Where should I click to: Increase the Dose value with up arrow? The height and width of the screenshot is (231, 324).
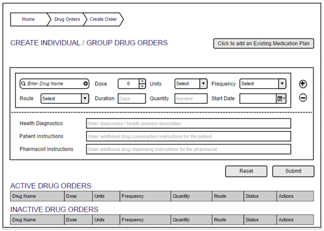coord(142,81)
